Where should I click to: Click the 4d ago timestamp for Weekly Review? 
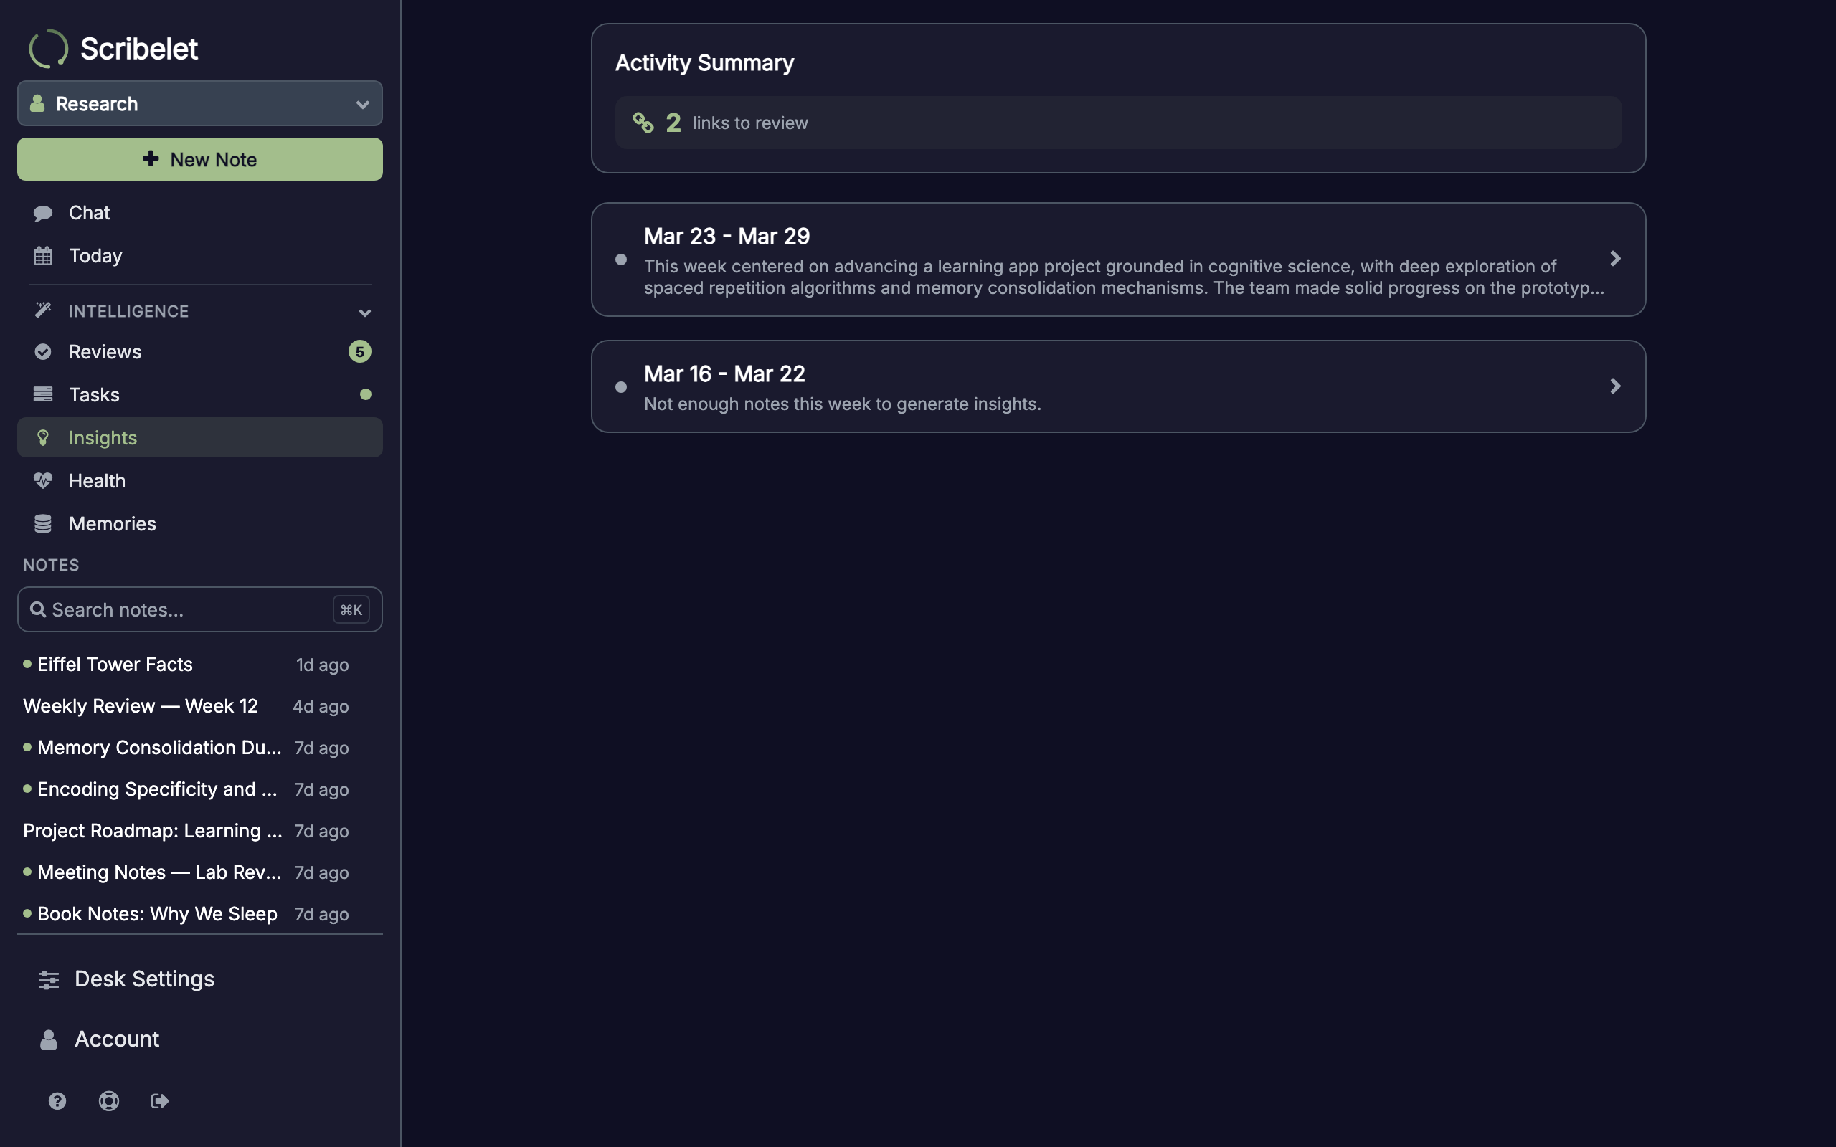321,707
